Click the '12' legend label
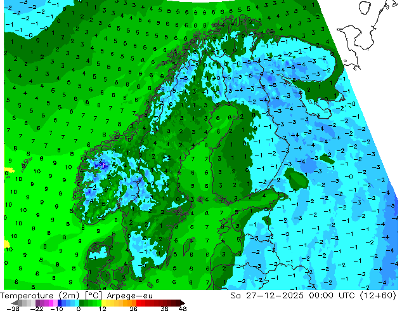Image resolution: width=402 pixels, height=311 pixels. pos(103,308)
